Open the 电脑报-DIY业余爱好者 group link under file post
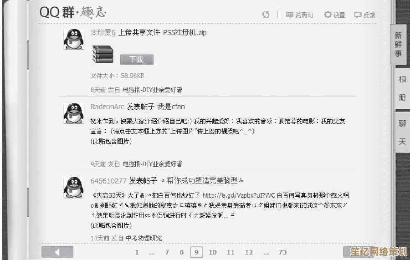This screenshot has height=260, width=410. 152,90
